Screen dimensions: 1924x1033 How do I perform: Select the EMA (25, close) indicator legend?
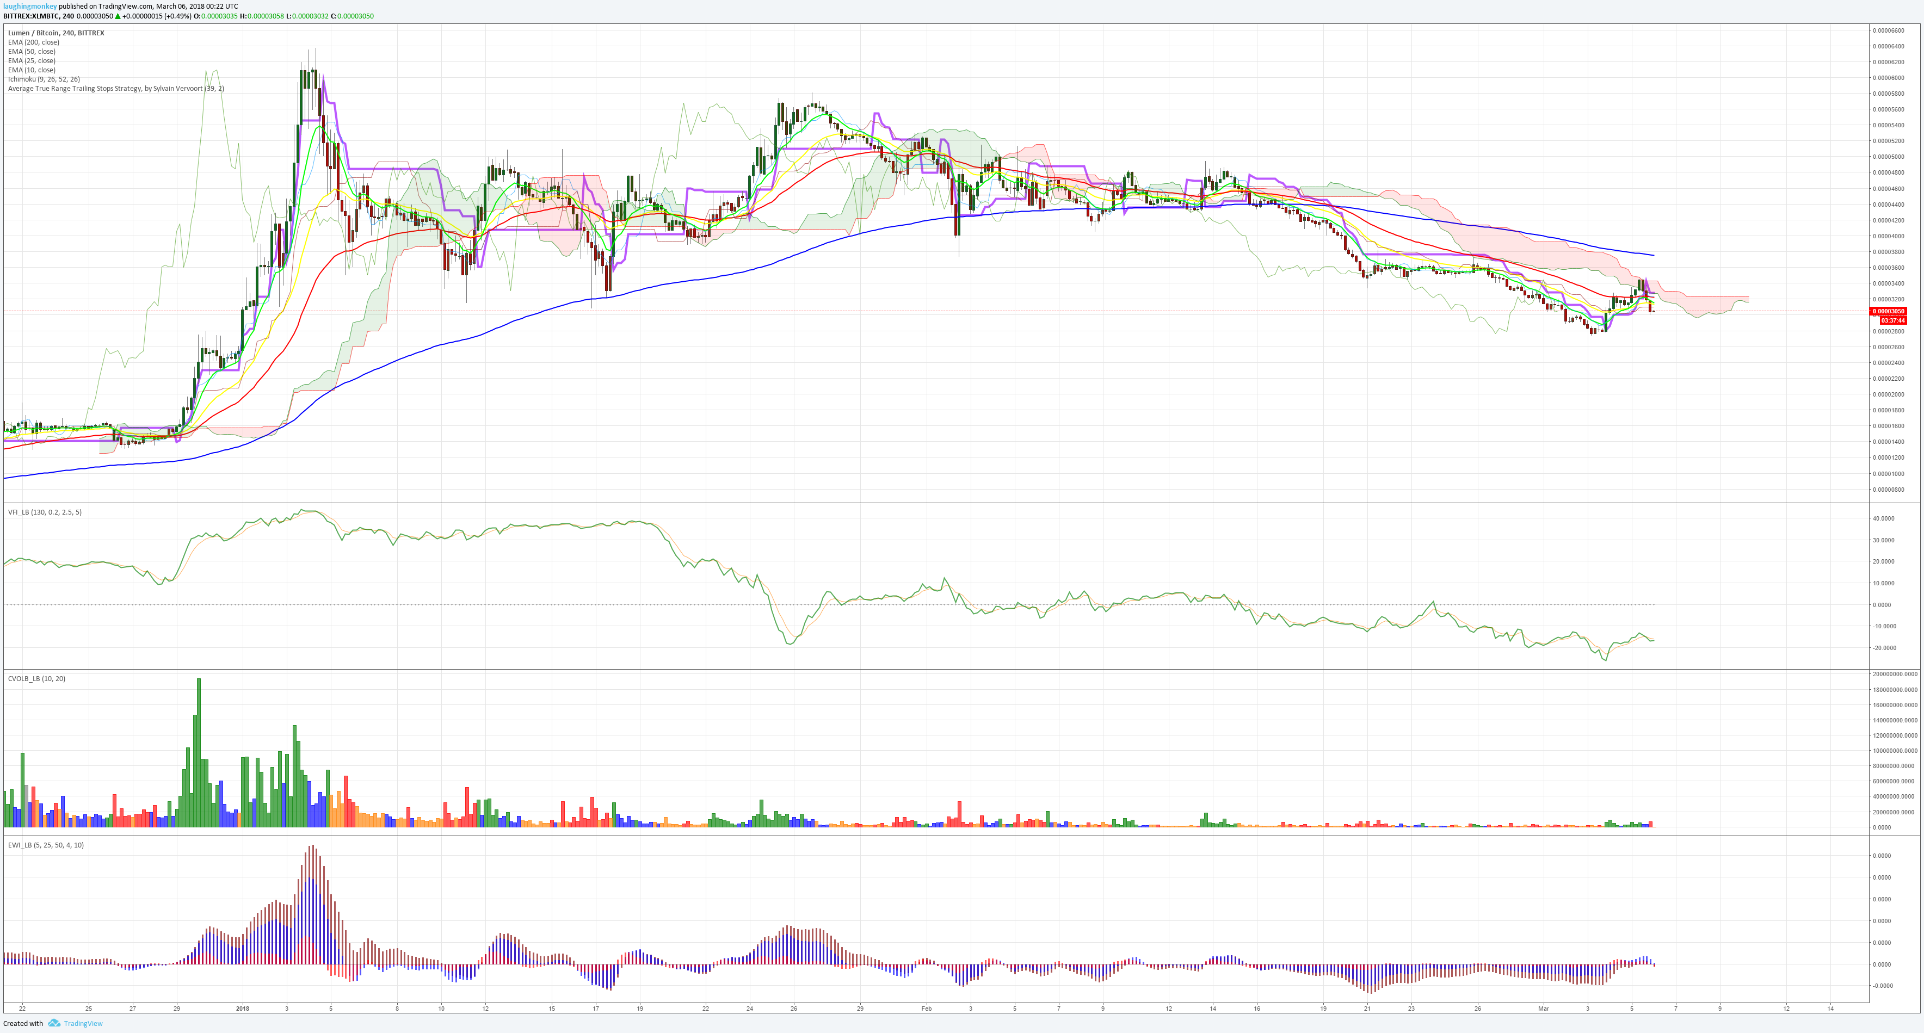point(32,60)
